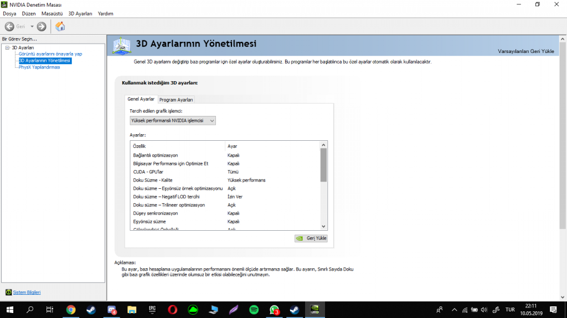The height and width of the screenshot is (318, 567).
Task: Open the Dosya menu
Action: [9, 14]
